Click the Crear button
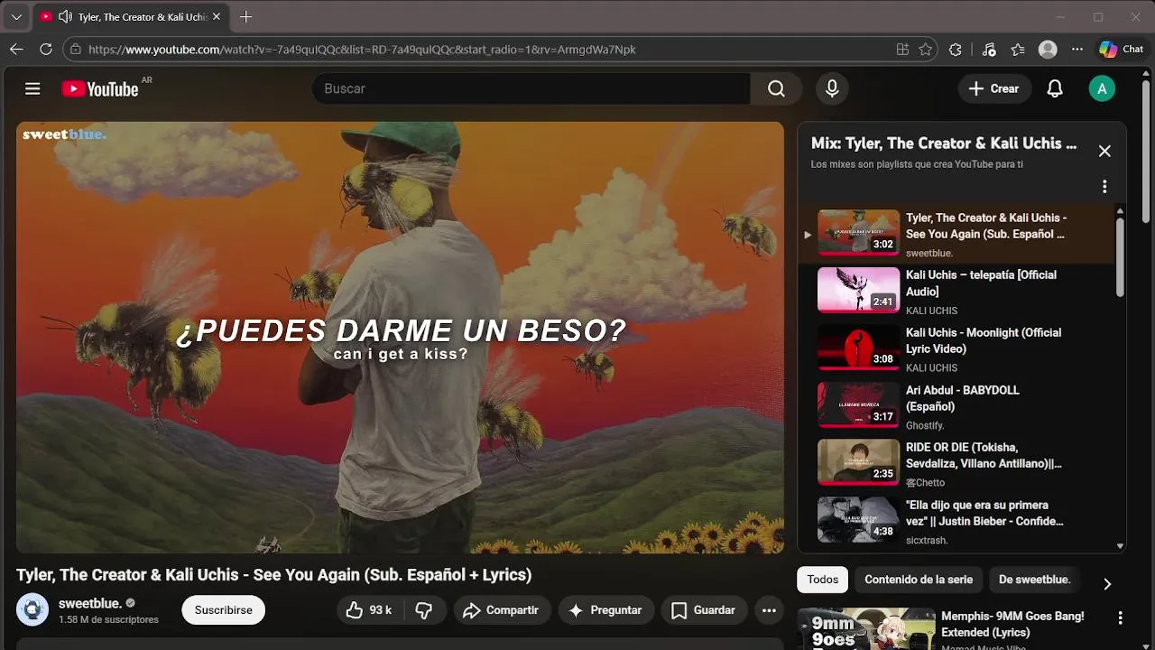Viewport: 1155px width, 650px height. point(994,88)
